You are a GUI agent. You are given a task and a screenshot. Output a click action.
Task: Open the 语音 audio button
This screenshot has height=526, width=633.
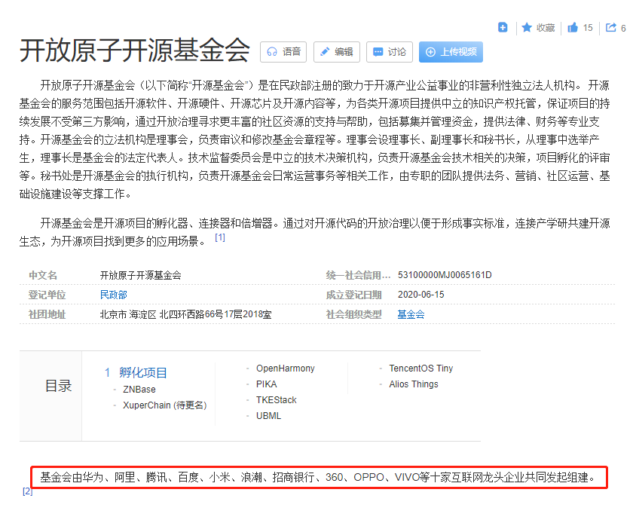pyautogui.click(x=283, y=52)
